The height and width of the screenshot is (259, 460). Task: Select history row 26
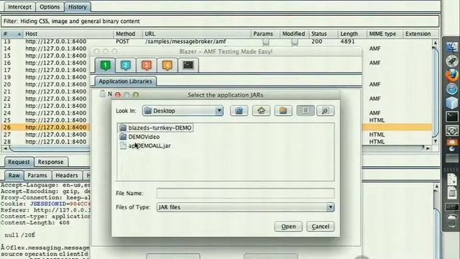click(x=45, y=127)
